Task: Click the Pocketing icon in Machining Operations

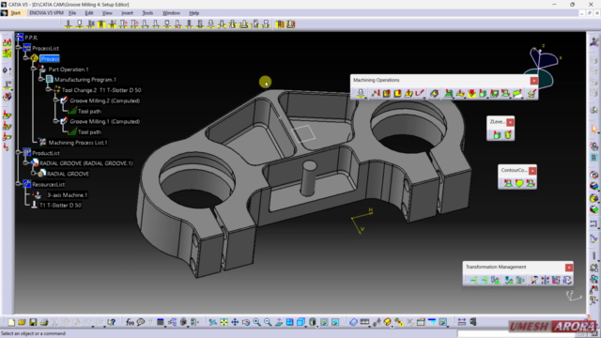Action: (387, 93)
